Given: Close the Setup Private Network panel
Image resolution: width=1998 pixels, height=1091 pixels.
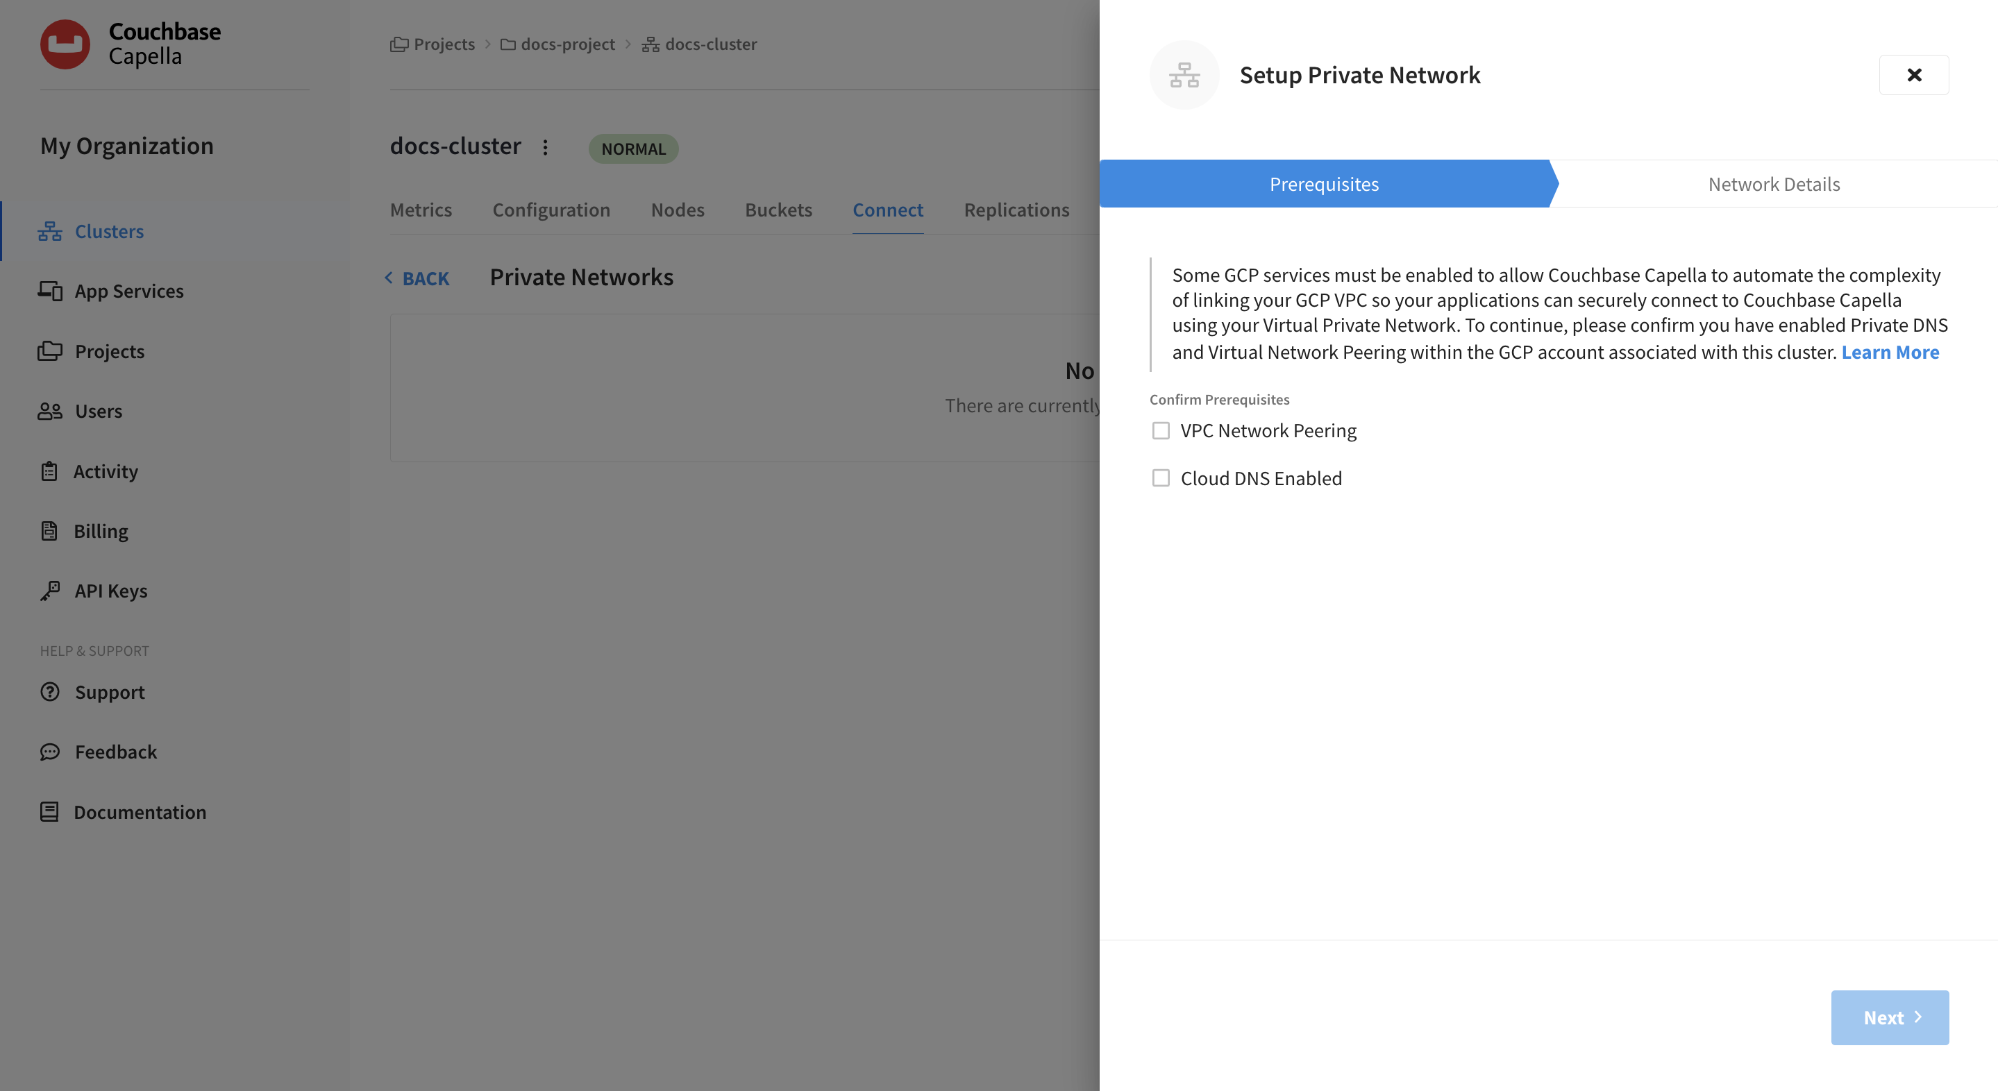Looking at the screenshot, I should coord(1913,75).
